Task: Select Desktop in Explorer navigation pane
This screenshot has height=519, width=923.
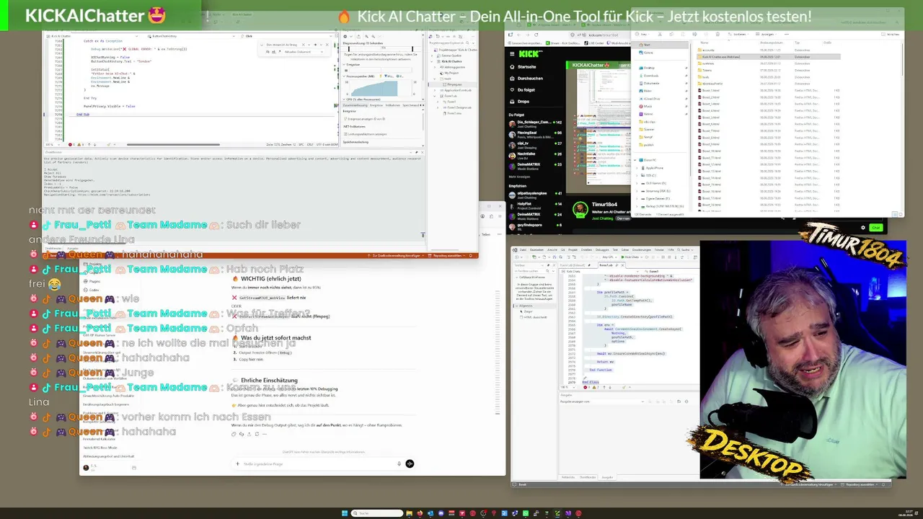Action: coord(649,68)
